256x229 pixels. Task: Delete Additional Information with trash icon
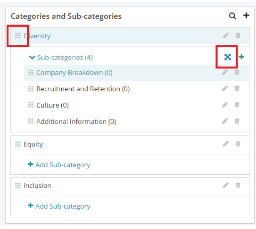(237, 121)
